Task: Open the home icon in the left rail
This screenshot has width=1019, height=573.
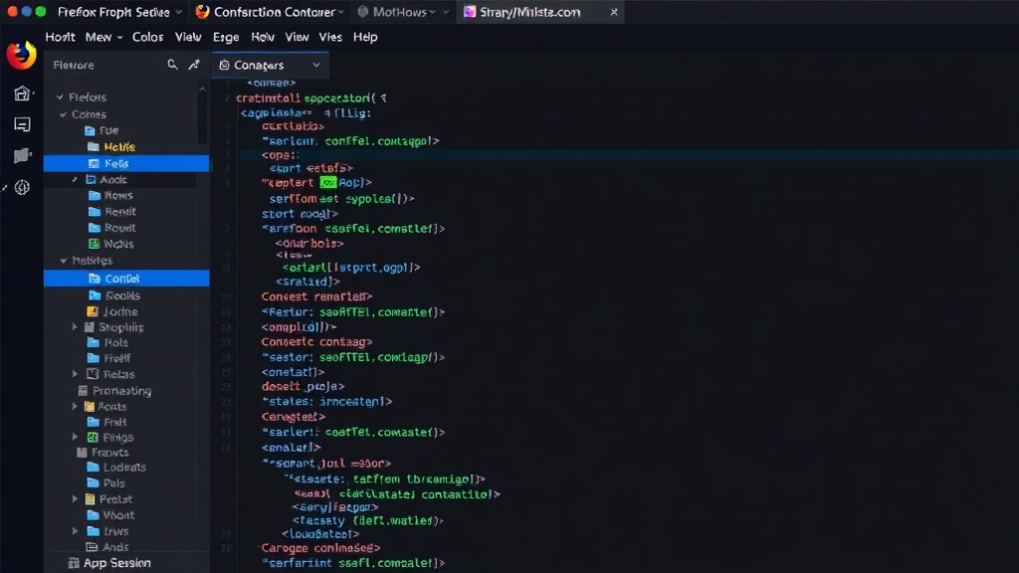Action: pyautogui.click(x=22, y=94)
